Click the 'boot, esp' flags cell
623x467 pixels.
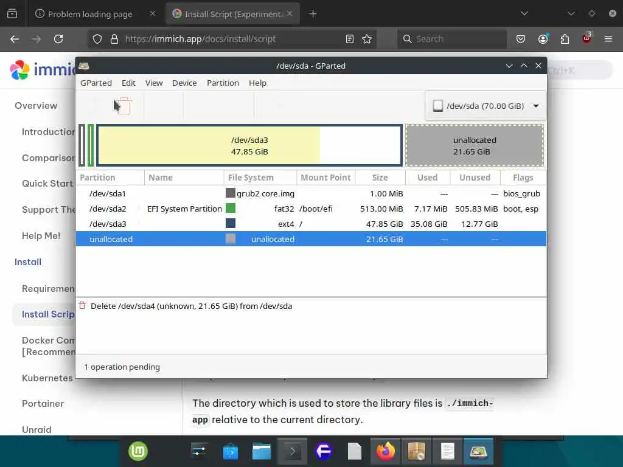521,209
